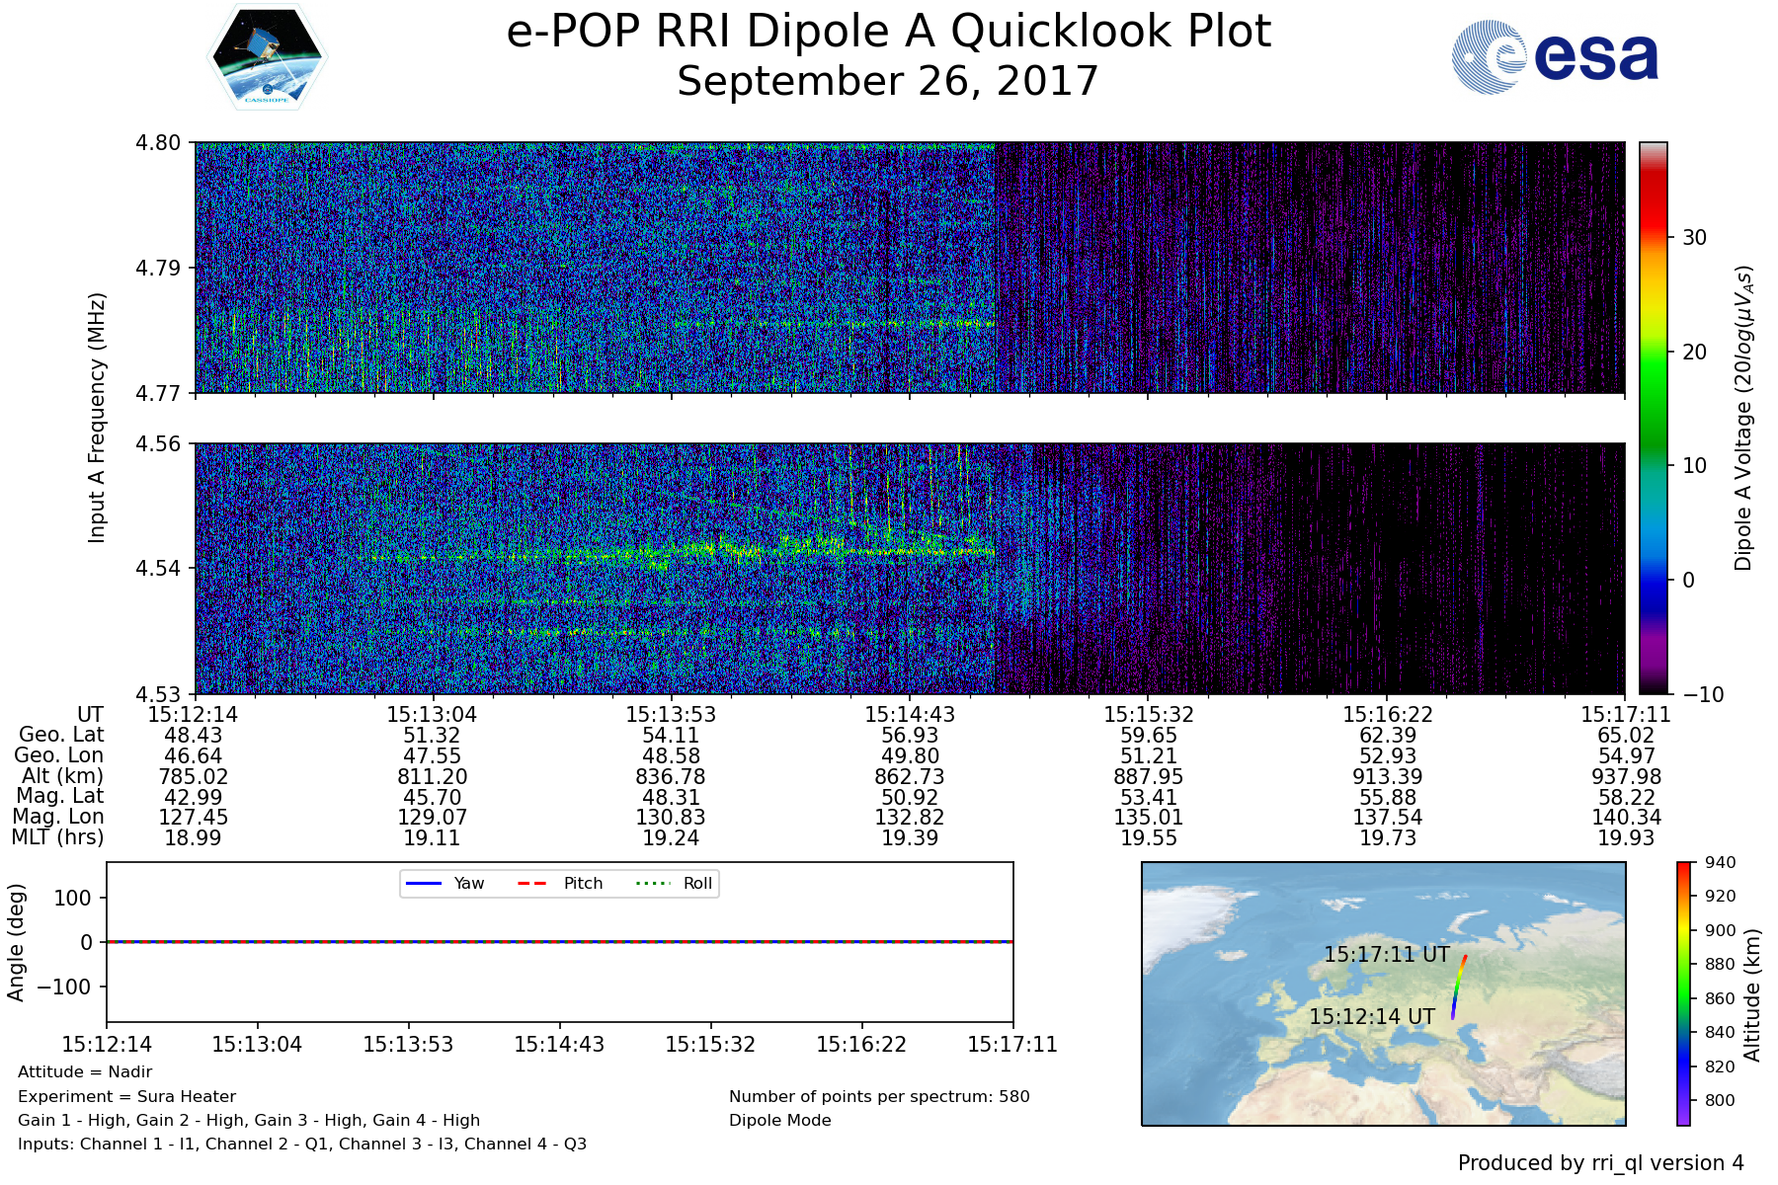The width and height of the screenshot is (1778, 1185).
Task: Click the 'Attitude = Nadir' text
Action: click(85, 1071)
